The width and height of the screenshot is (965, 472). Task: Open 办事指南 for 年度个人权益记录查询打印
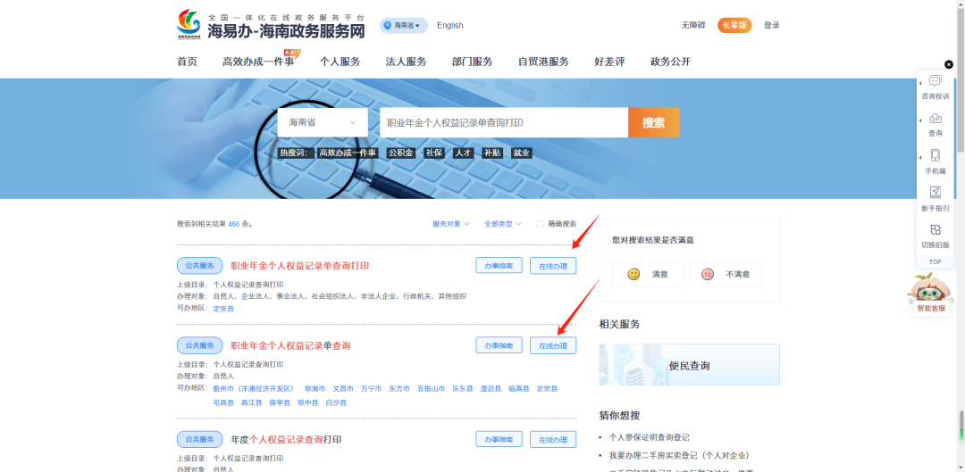pyautogui.click(x=499, y=439)
